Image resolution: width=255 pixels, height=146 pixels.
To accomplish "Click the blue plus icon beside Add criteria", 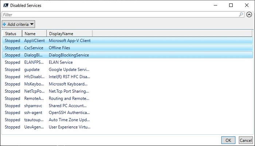I will point(4,24).
